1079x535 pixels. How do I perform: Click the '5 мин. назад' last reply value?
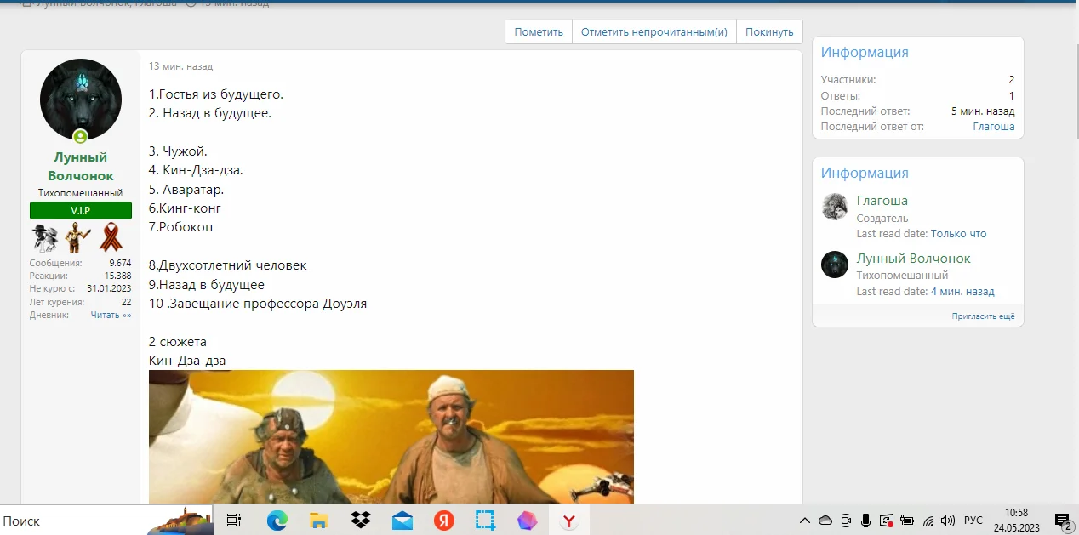983,111
